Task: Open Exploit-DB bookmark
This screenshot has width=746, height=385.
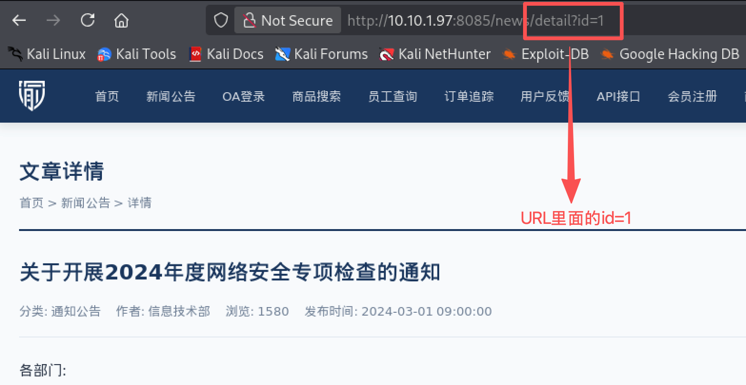Action: (x=546, y=54)
